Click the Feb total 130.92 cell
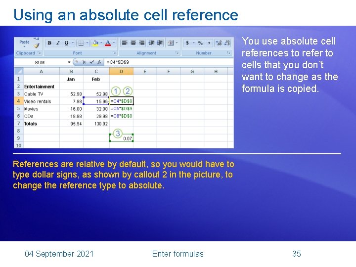The width and height of the screenshot is (356, 267). (96, 124)
